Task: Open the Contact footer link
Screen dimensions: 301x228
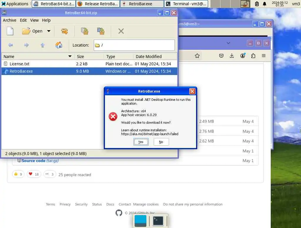Action: [x=125, y=204]
